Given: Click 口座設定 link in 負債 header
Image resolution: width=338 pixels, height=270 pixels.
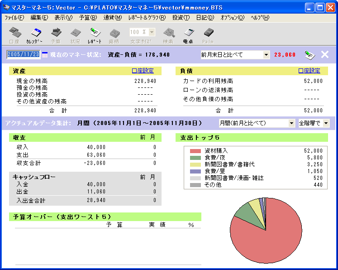Looking at the screenshot, I should [309, 71].
